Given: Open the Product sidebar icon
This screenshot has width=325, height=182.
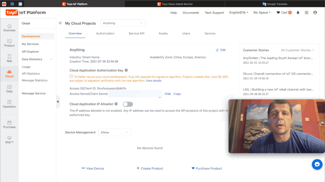Looking at the screenshot, I should coord(10,43).
